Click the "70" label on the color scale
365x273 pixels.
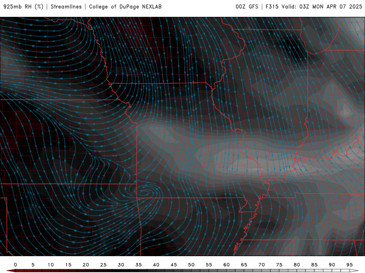coord(261,265)
